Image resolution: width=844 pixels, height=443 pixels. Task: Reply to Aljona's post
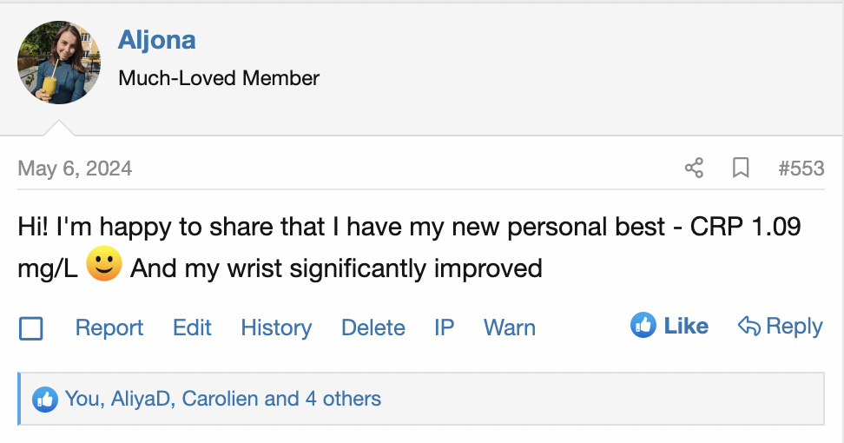[x=781, y=327]
